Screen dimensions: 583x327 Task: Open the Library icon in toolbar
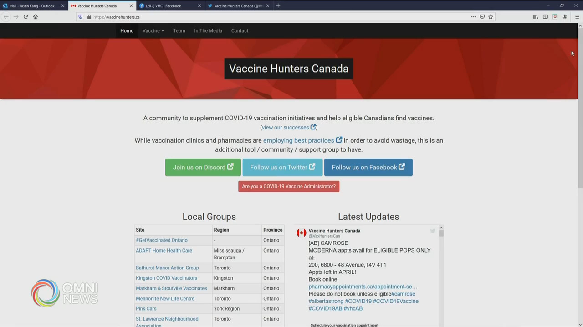tap(536, 17)
